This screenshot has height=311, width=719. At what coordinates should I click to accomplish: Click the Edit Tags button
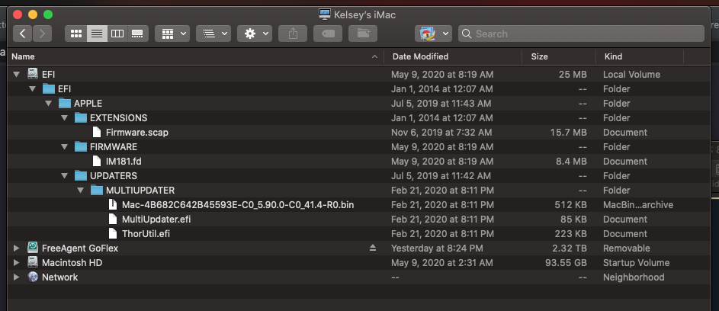[328, 34]
